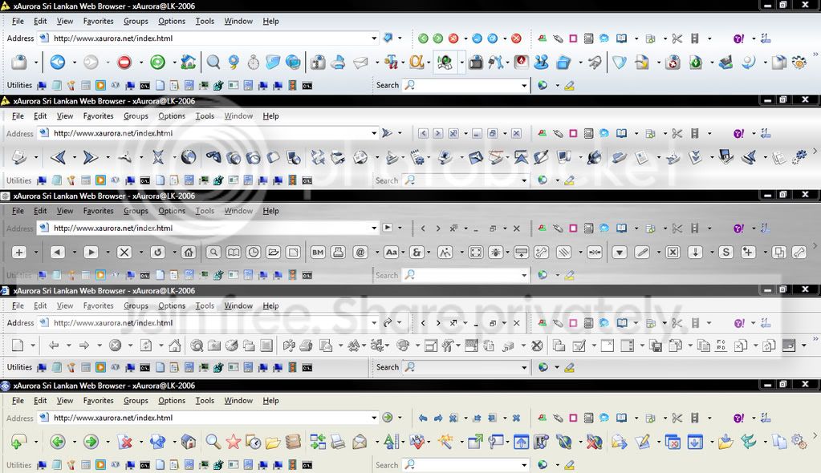Click Home icon in gray third window
The image size is (821, 473).
(x=188, y=253)
